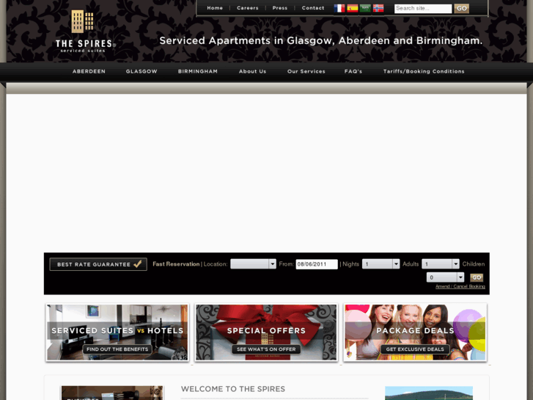Screen dimensions: 533x400
Task: Open the Serviced Suites vs Hotels banner
Action: (117, 332)
